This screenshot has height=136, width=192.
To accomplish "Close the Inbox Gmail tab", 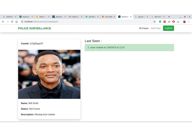I will (81, 17).
